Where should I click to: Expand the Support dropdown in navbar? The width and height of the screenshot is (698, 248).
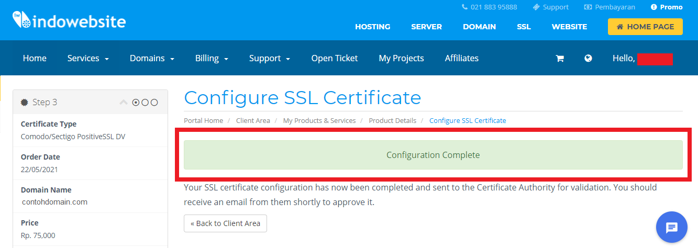(270, 58)
